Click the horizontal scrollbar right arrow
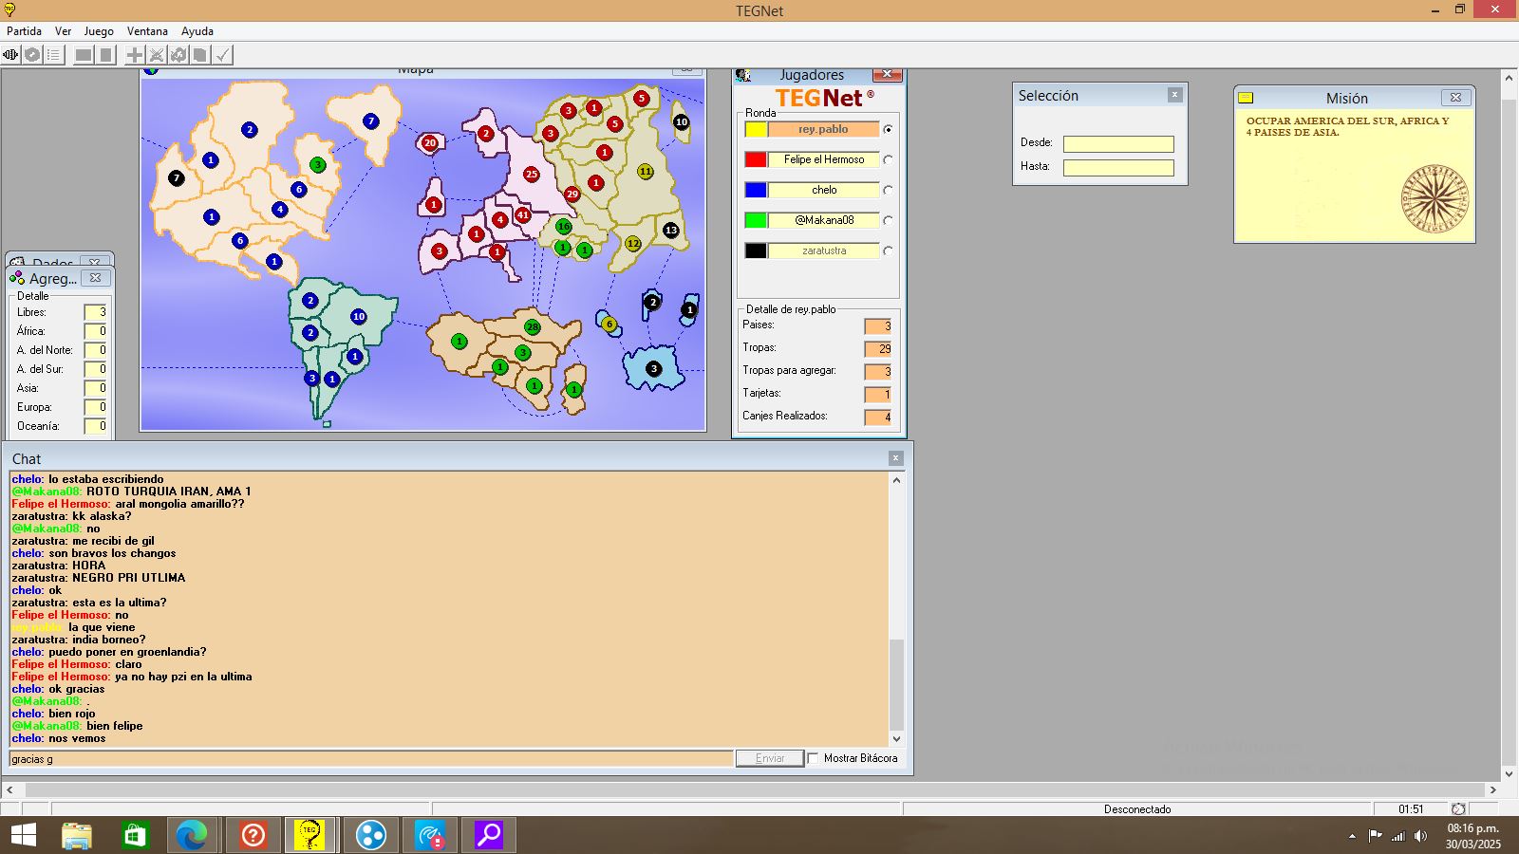This screenshot has width=1519, height=854. click(1492, 789)
